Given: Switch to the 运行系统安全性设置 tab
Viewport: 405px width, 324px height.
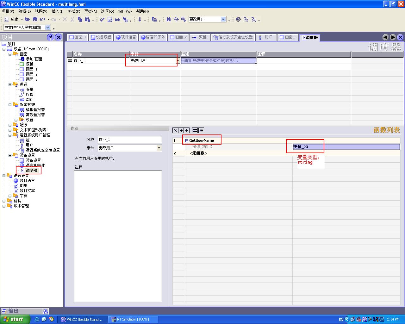Looking at the screenshot, I should coord(234,37).
